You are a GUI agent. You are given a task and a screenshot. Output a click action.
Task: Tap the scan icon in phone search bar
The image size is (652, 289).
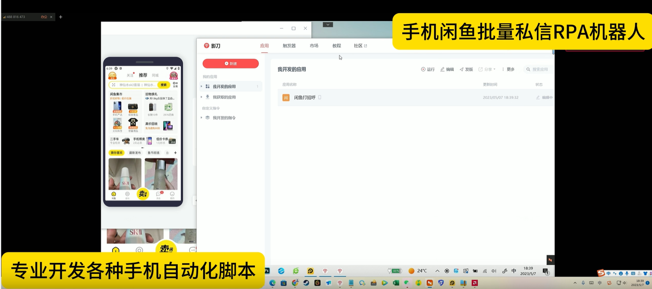pos(114,85)
